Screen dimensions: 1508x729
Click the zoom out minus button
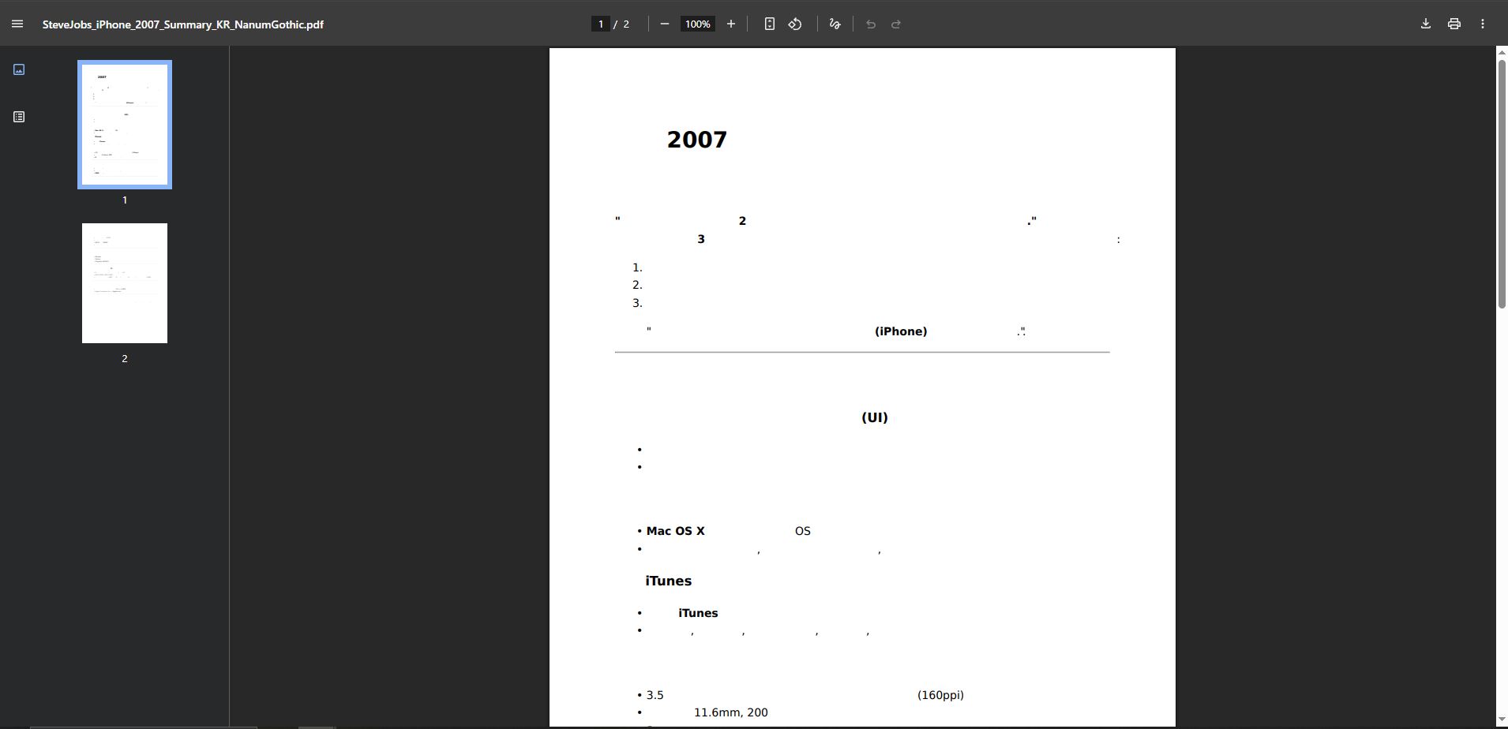tap(665, 24)
